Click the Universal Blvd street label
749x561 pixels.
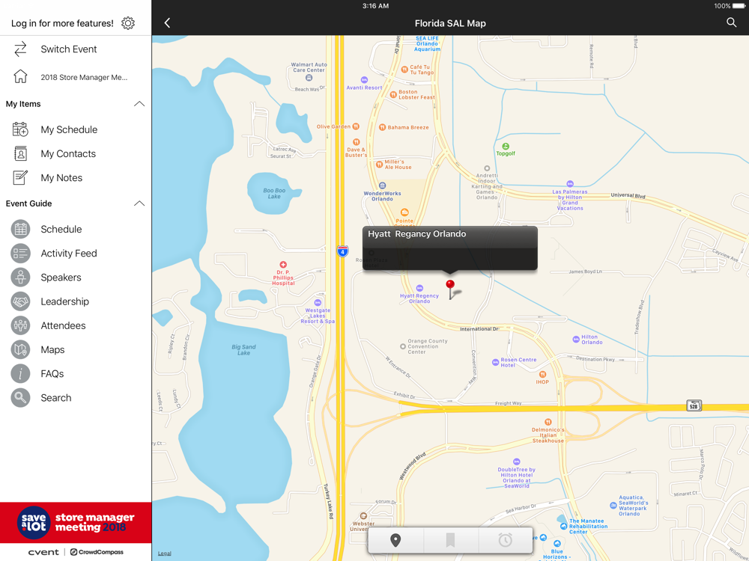tap(628, 195)
